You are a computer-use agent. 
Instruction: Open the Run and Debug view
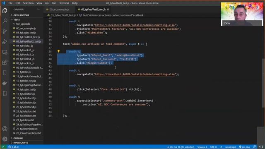coord(5,41)
